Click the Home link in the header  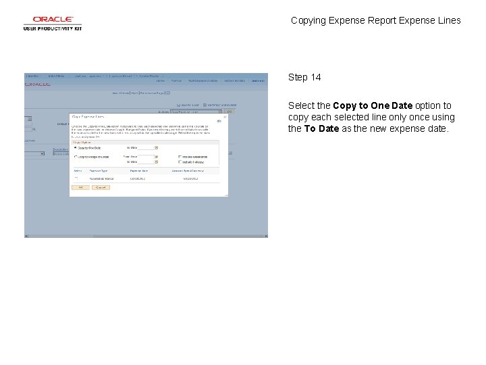pyautogui.click(x=160, y=80)
